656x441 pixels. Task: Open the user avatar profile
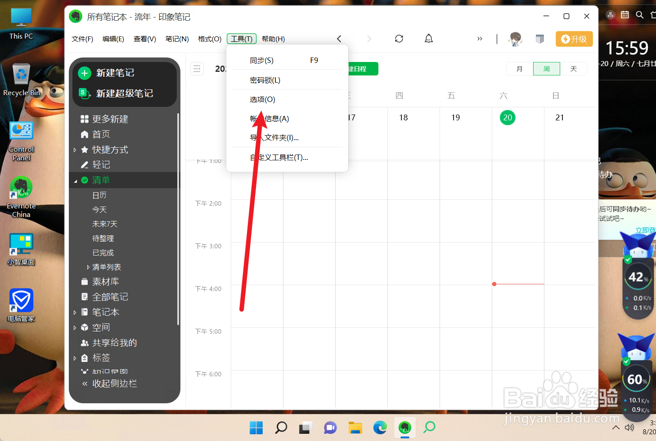coord(516,39)
